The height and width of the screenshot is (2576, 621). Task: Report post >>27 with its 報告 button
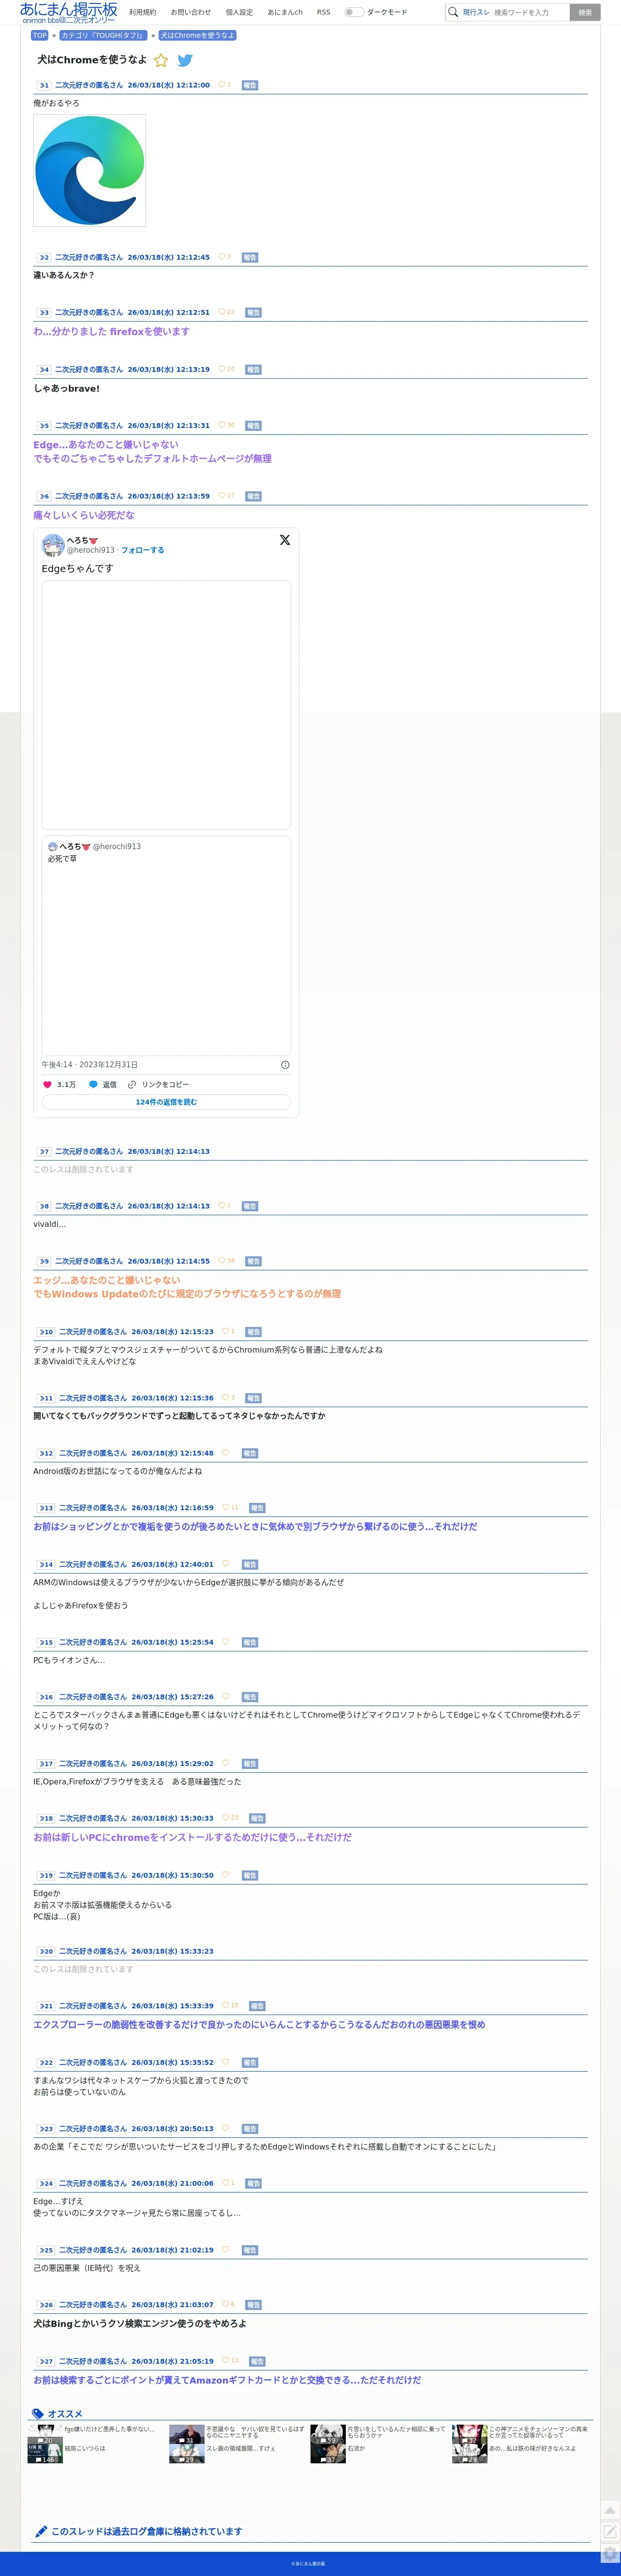coord(257,2361)
